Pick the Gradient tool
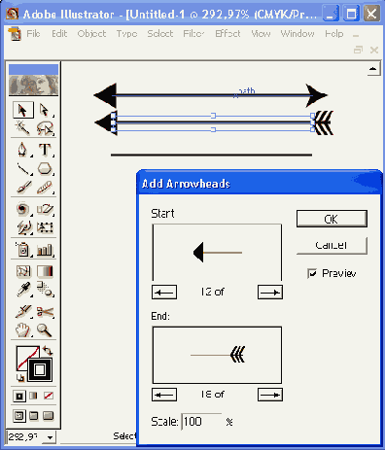Image resolution: width=385 pixels, height=450 pixels. pyautogui.click(x=44, y=271)
